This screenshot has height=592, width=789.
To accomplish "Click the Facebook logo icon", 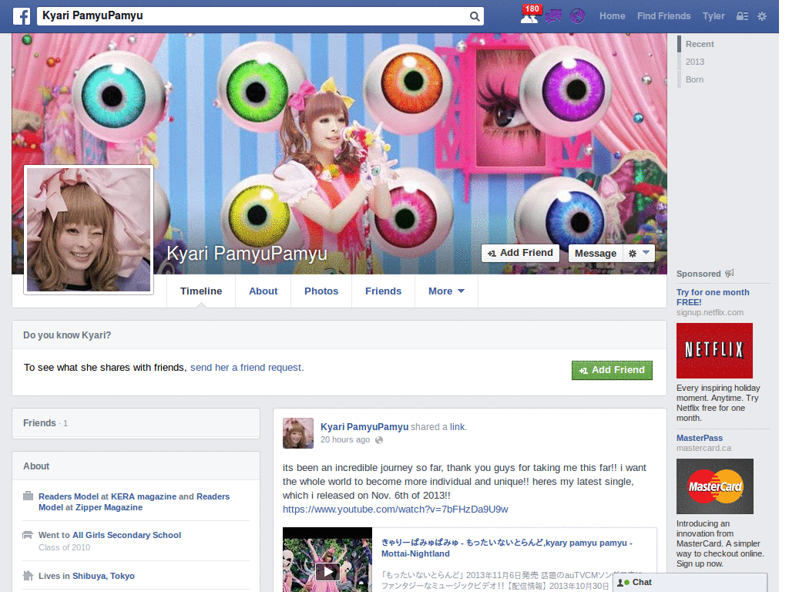I will [21, 16].
